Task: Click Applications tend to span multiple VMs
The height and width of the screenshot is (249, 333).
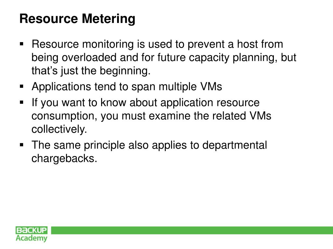Action: pyautogui.click(x=127, y=87)
